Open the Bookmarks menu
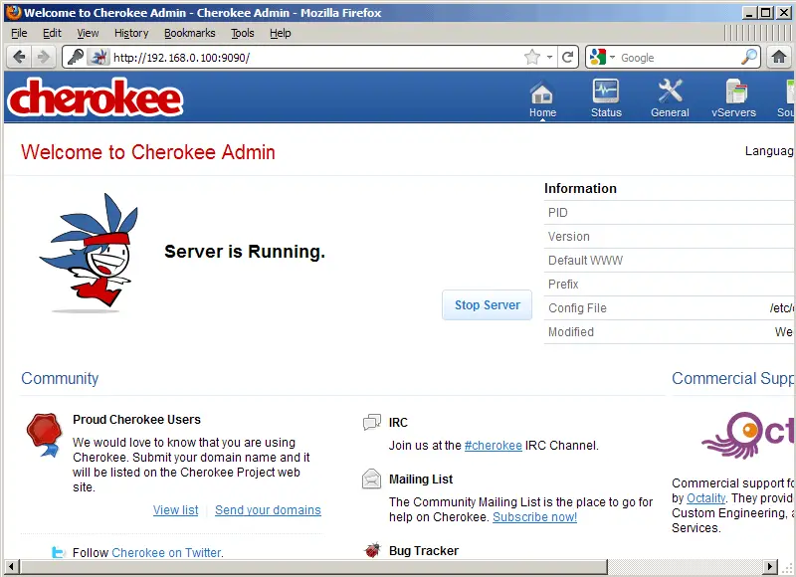 189,33
